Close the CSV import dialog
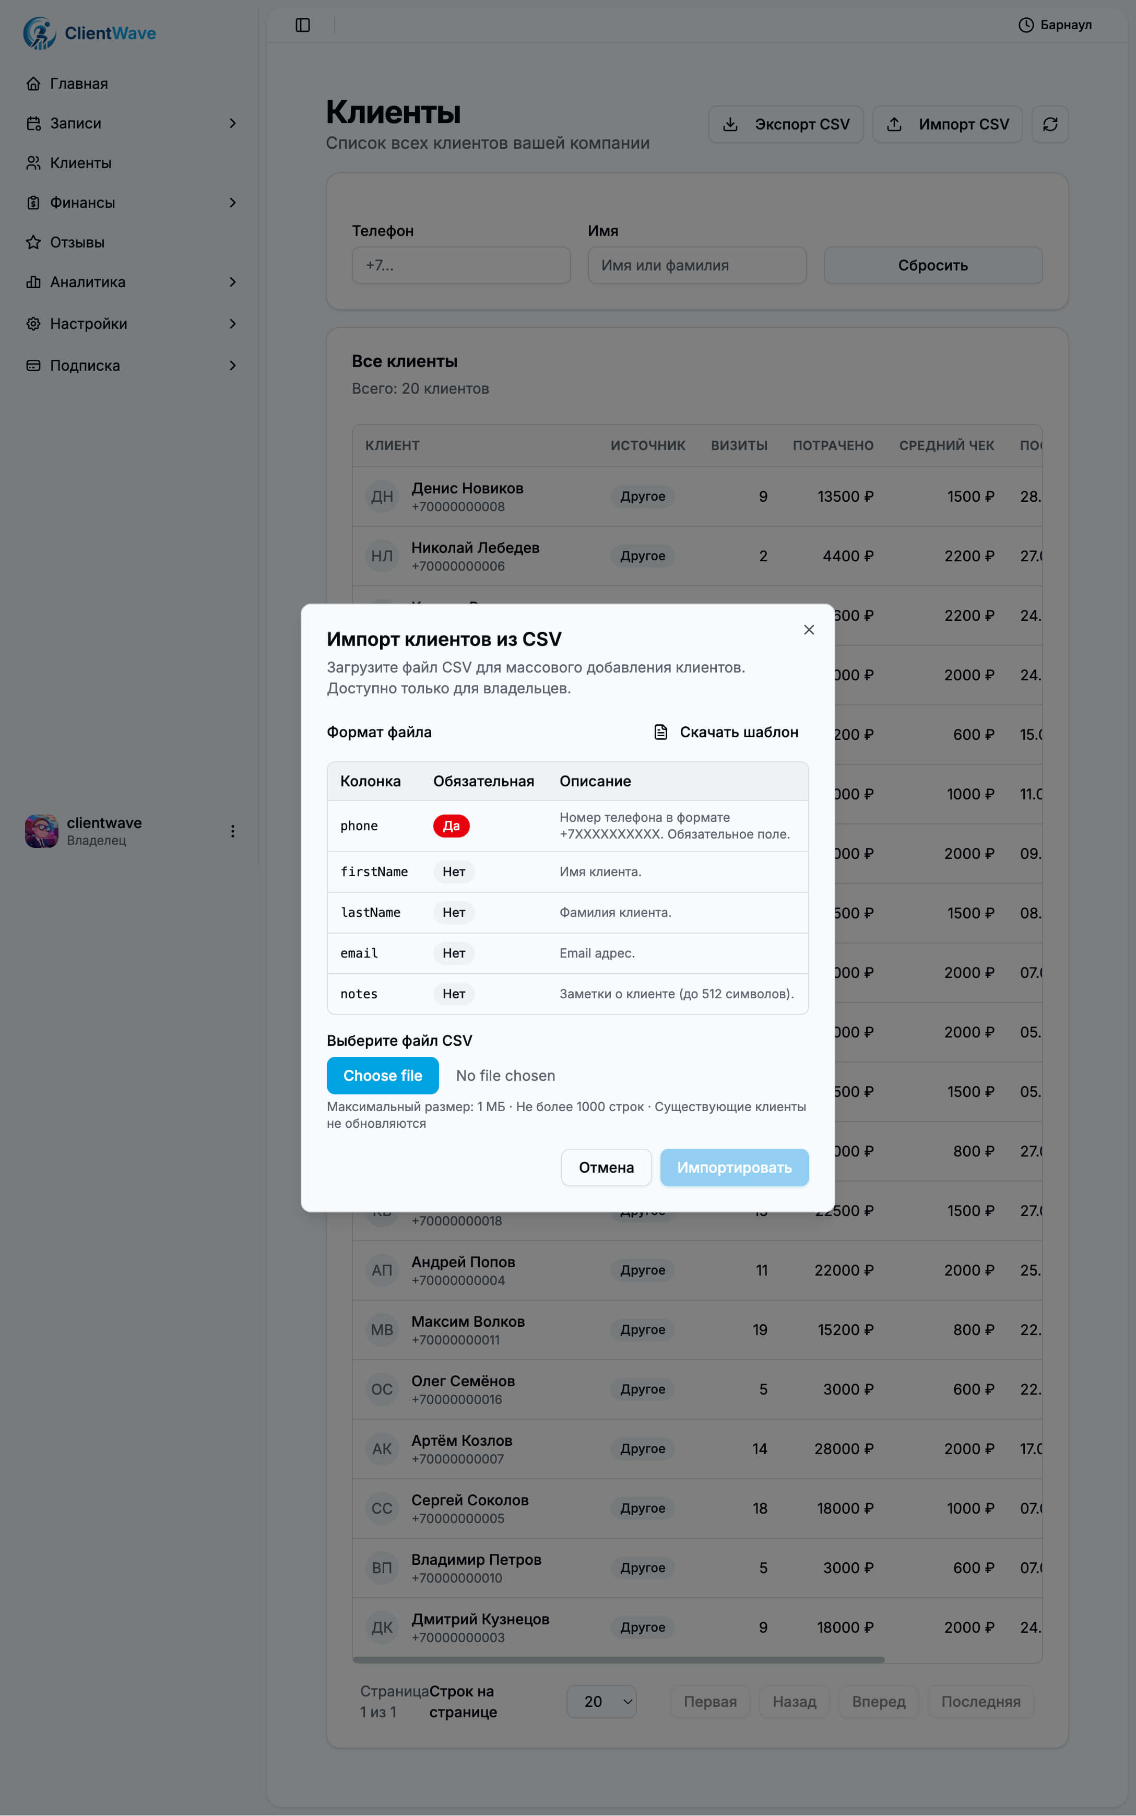This screenshot has height=1816, width=1136. click(809, 630)
